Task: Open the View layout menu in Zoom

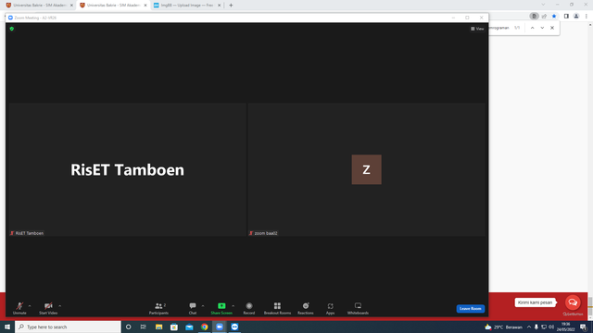Action: 477,29
